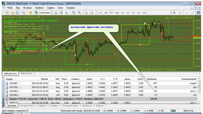Toggle chart auto scroll icon
The width and height of the screenshot is (203, 114).
[x=86, y=13]
